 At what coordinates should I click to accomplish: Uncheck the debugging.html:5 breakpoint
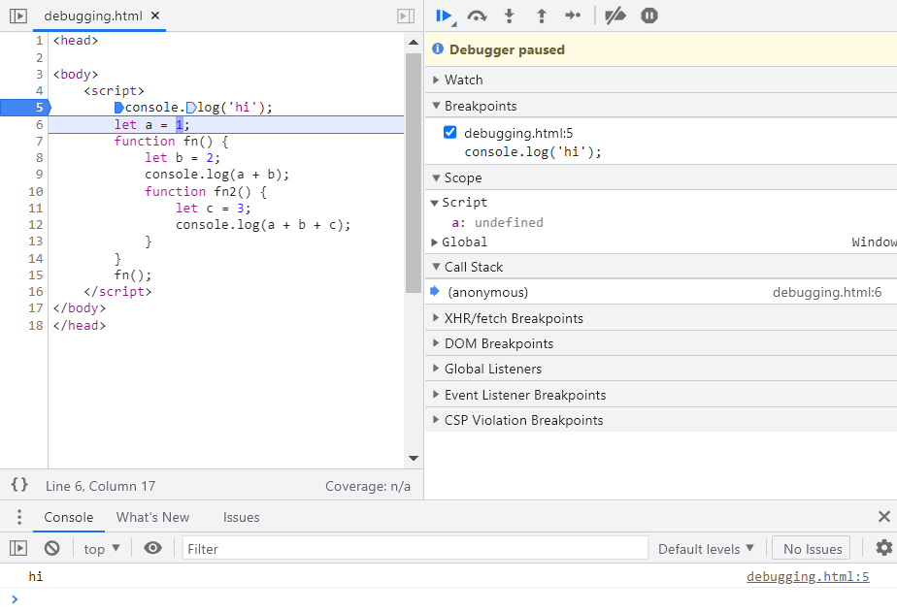tap(450, 133)
